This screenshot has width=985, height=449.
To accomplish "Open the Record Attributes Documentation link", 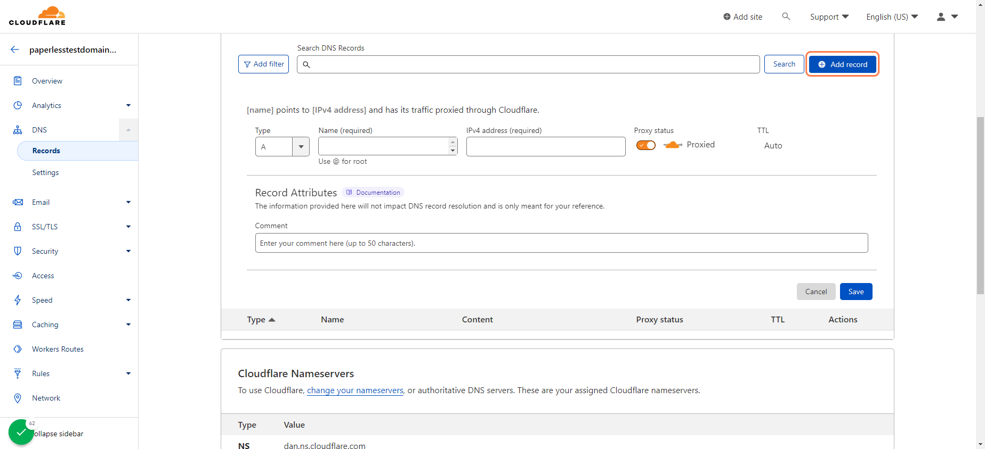I will (x=373, y=193).
